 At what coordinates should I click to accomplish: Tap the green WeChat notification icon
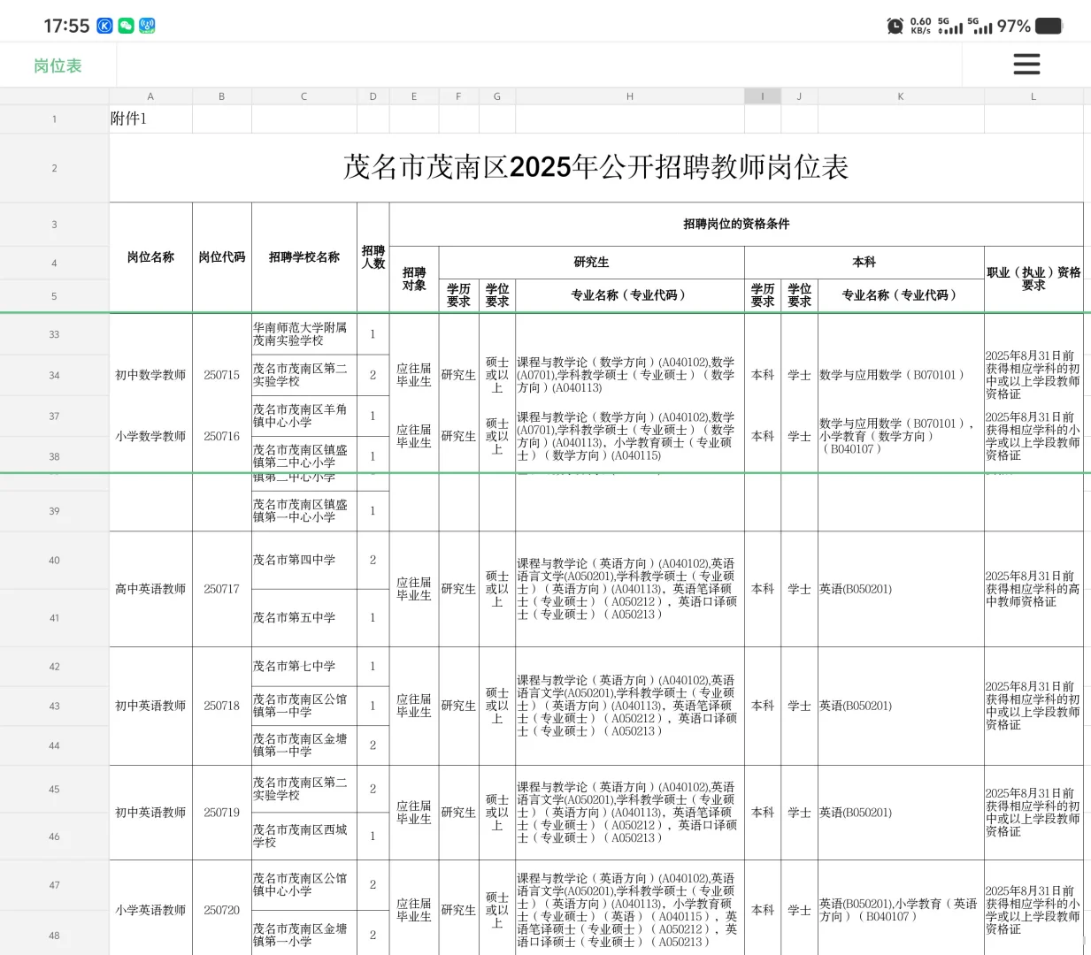(x=126, y=26)
